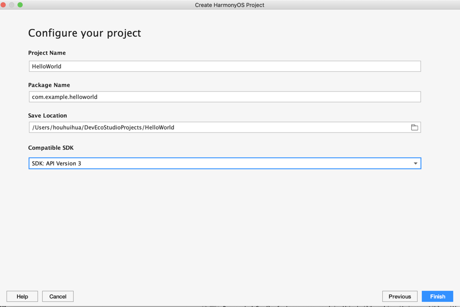Focus the Project Name field containing HelloWorld

click(225, 66)
